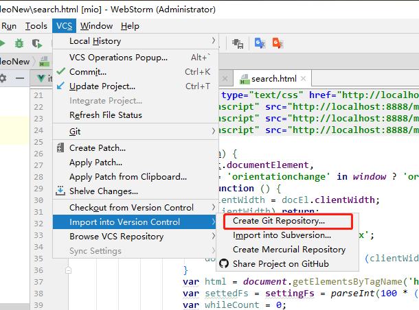Click the blue translate icon in toolbar

tap(260, 43)
